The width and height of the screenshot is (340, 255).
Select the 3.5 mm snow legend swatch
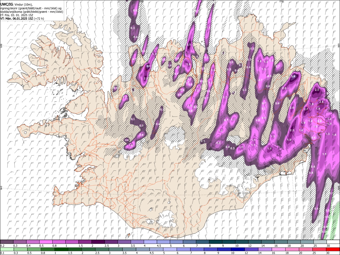click(x=137, y=242)
